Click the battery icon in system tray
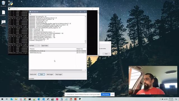The height and width of the screenshot is (101, 179). [162, 99]
